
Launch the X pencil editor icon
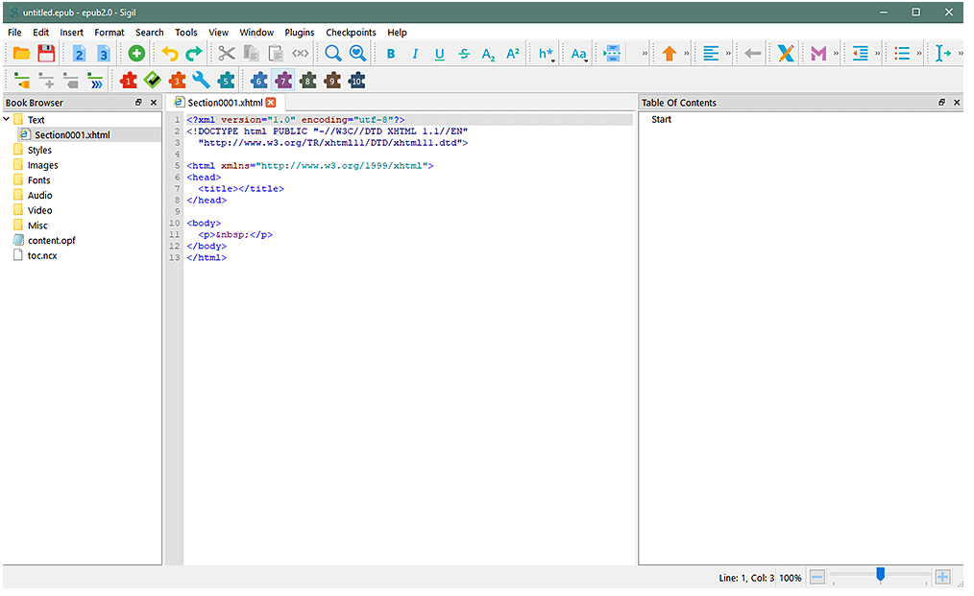coord(786,54)
